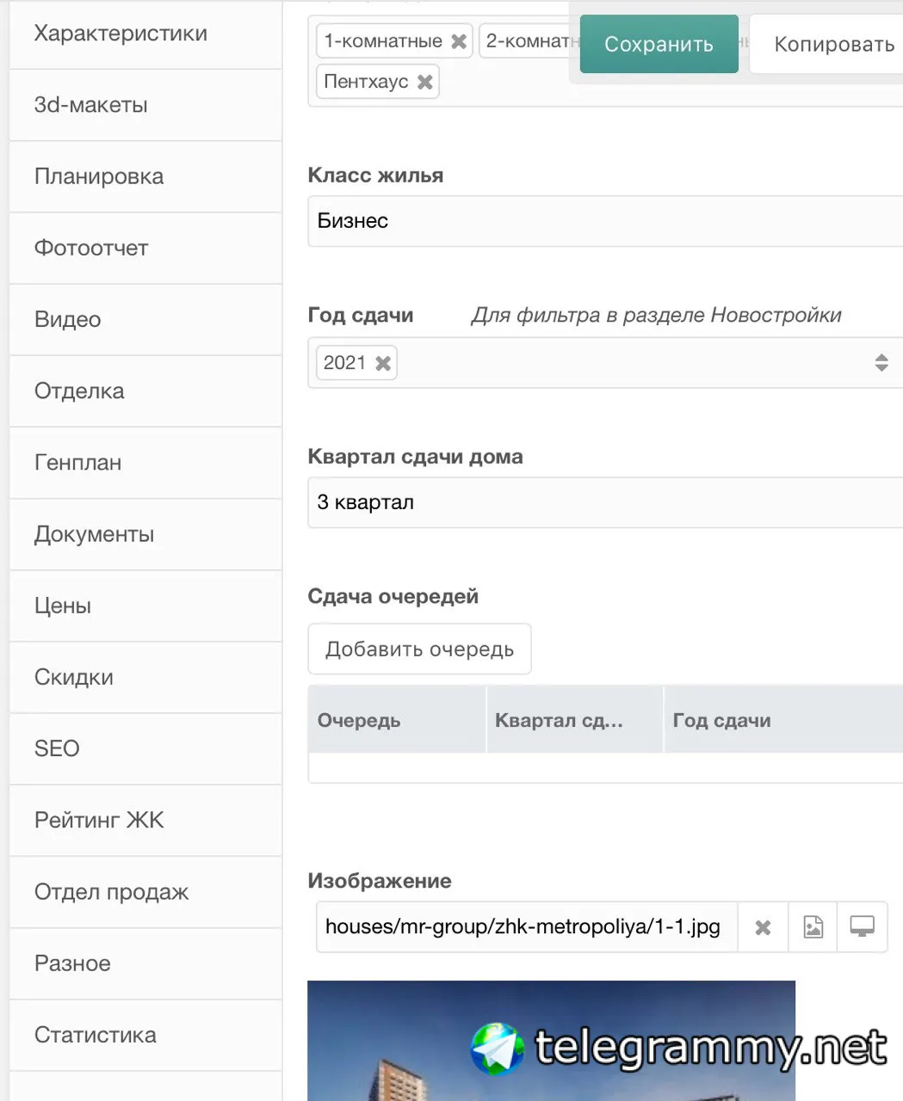This screenshot has width=903, height=1101.
Task: Click the monitor preview icon
Action: [x=862, y=927]
